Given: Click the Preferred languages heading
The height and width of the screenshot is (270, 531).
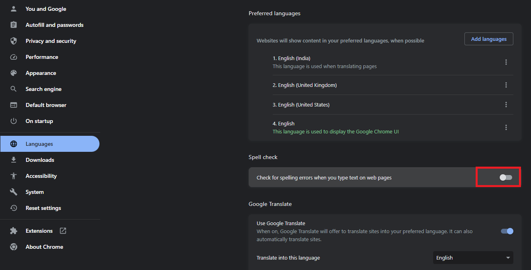Looking at the screenshot, I should (274, 13).
